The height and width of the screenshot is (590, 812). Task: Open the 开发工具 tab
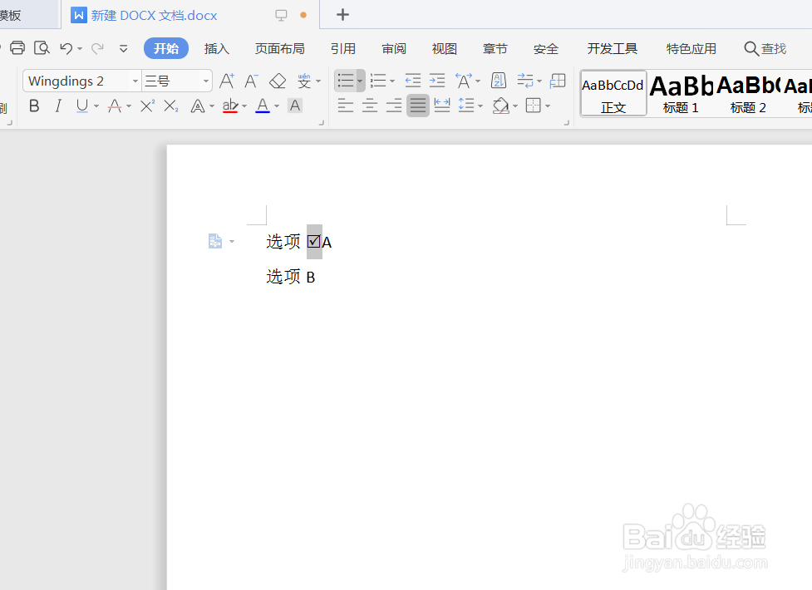pos(612,49)
